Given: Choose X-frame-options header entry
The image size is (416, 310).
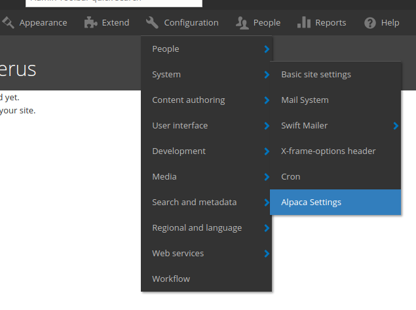Looking at the screenshot, I should point(328,151).
